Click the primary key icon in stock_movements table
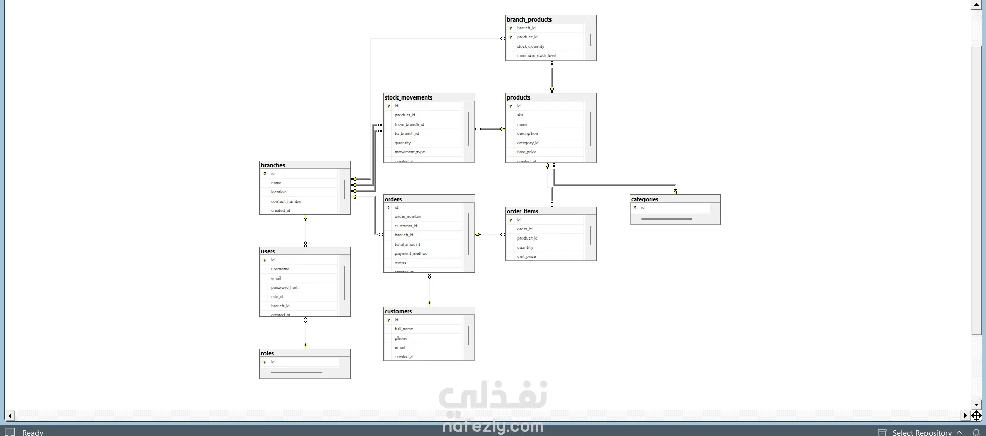 (x=389, y=106)
